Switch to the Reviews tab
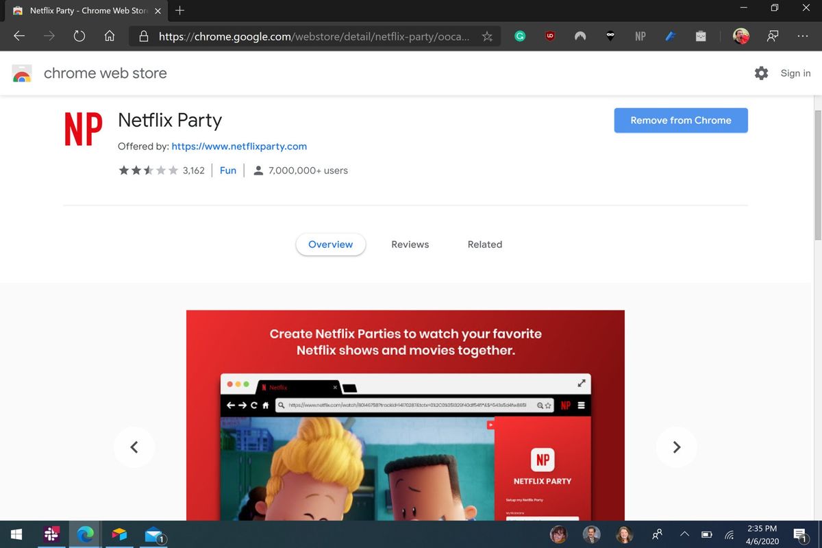822x548 pixels. tap(410, 244)
